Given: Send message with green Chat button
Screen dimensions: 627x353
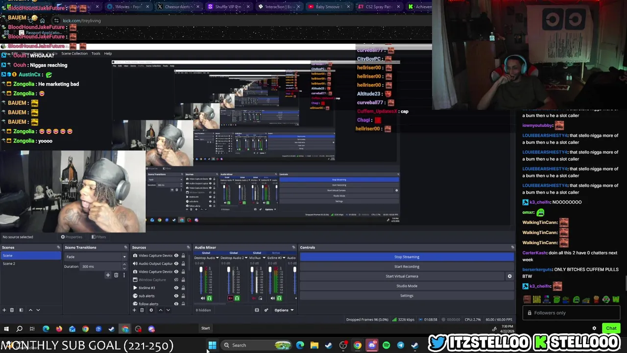Looking at the screenshot, I should click(x=611, y=328).
